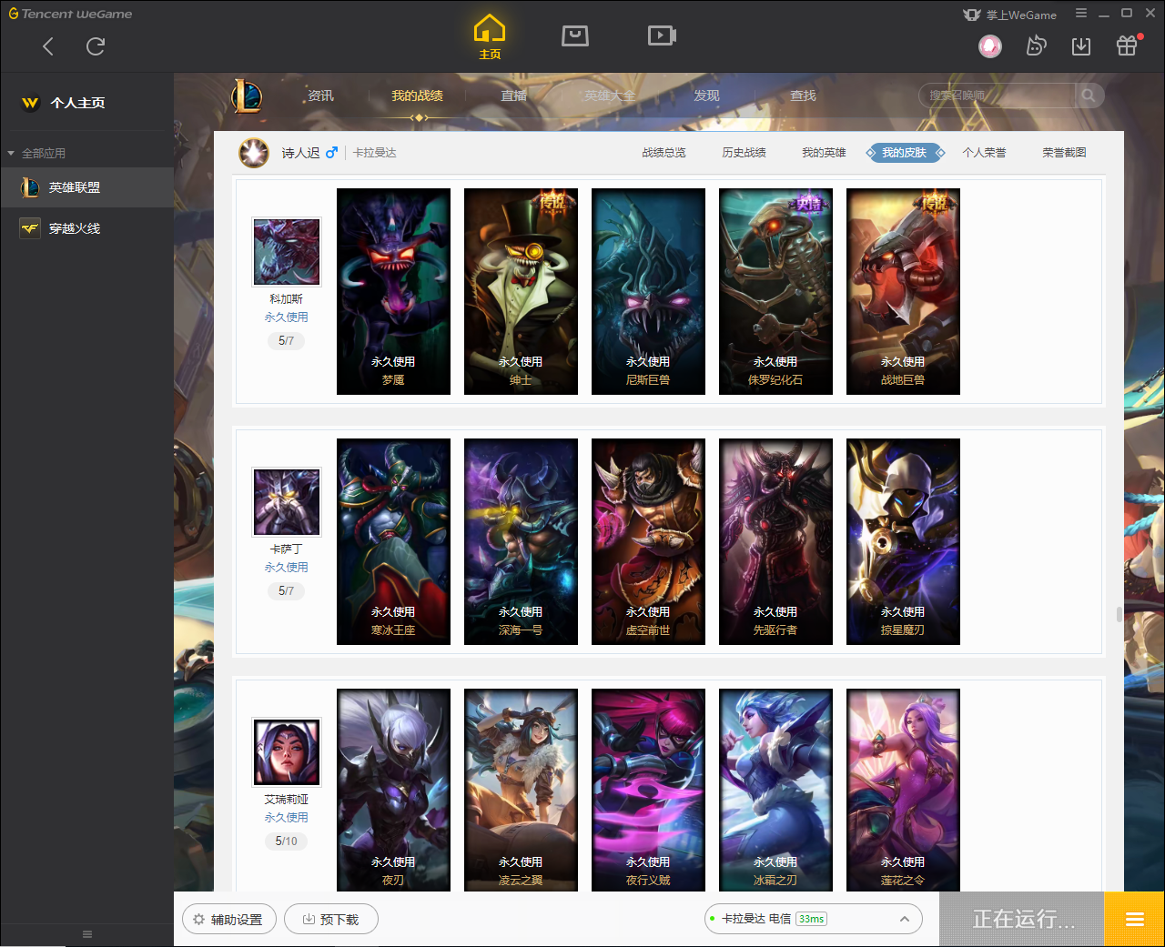The width and height of the screenshot is (1165, 947).
Task: Collapse the 全部应用 section
Action: pos(37,153)
